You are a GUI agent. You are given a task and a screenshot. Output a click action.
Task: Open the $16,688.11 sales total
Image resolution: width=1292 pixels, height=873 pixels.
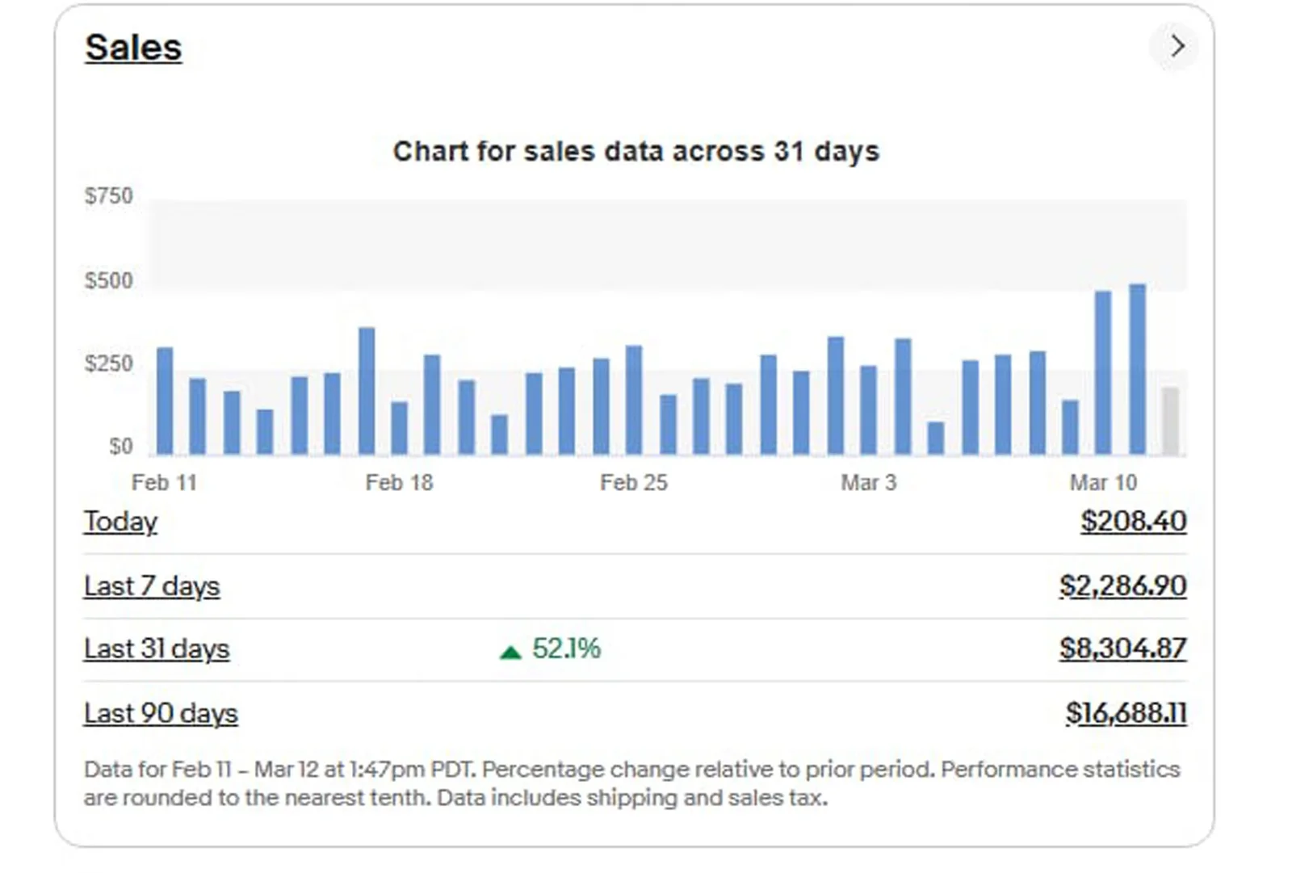(1126, 713)
